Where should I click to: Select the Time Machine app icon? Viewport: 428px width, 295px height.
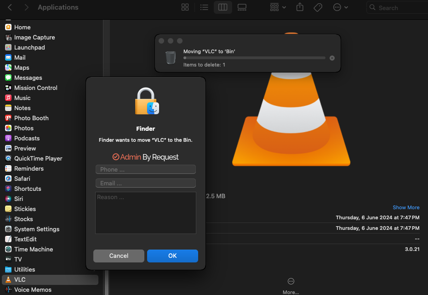8,249
